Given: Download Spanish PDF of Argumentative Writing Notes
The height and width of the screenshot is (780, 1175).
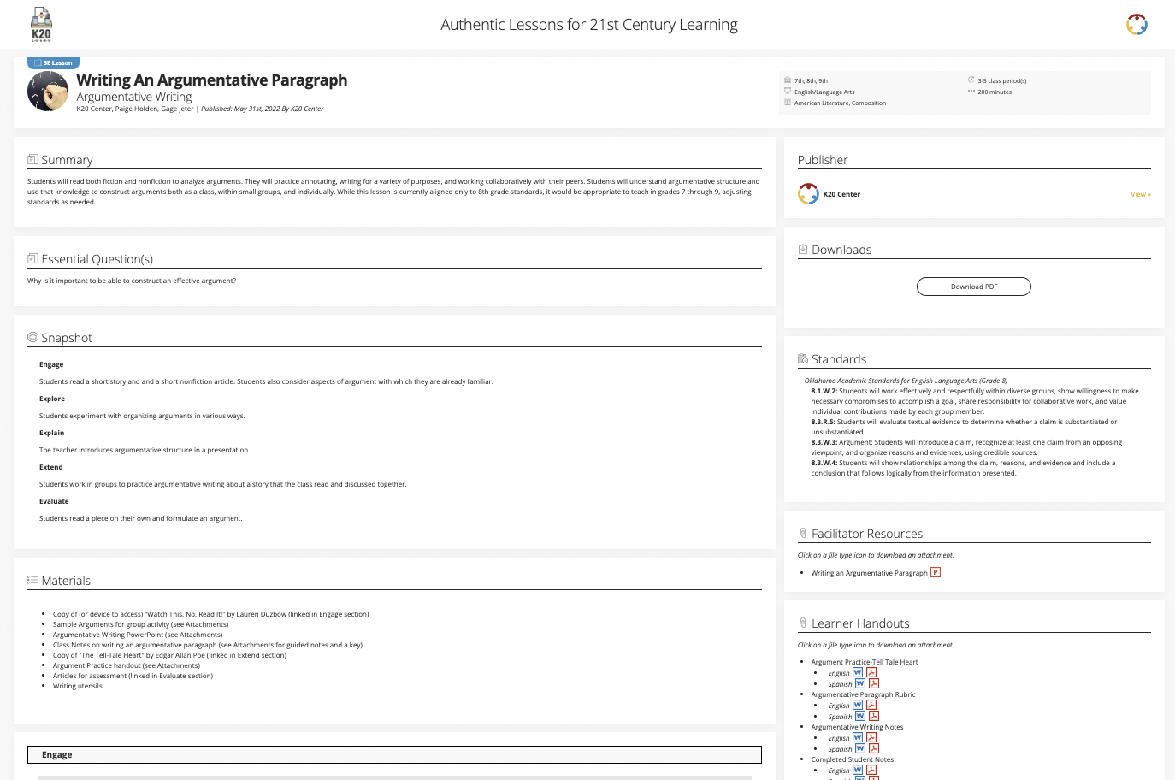Looking at the screenshot, I should pos(874,749).
